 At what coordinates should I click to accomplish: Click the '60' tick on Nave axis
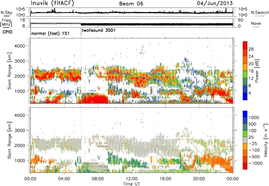click(x=240, y=20)
